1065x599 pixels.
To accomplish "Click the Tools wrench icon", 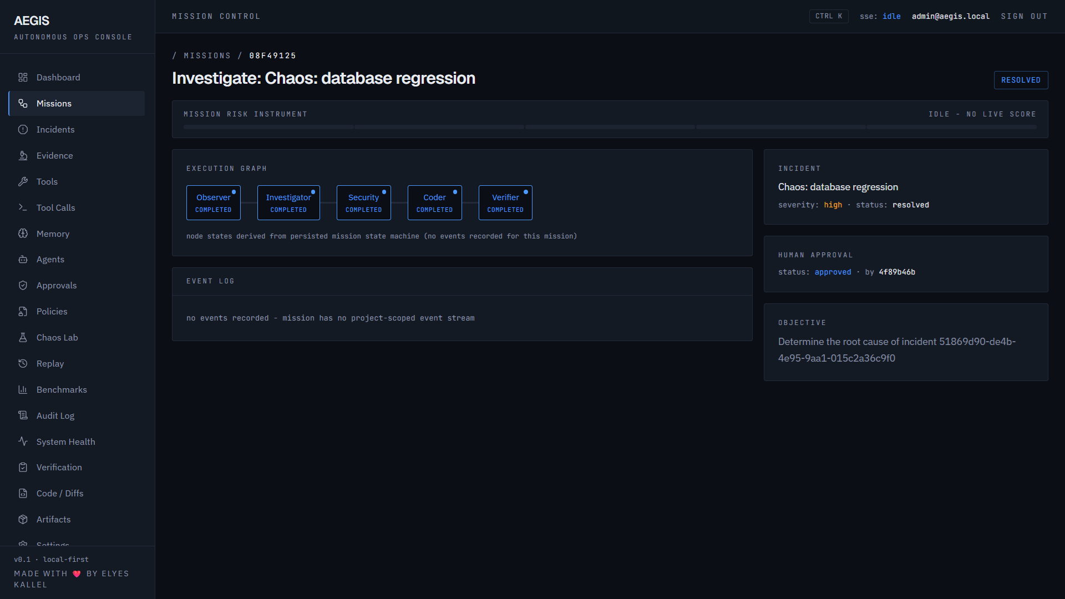I will [x=23, y=182].
